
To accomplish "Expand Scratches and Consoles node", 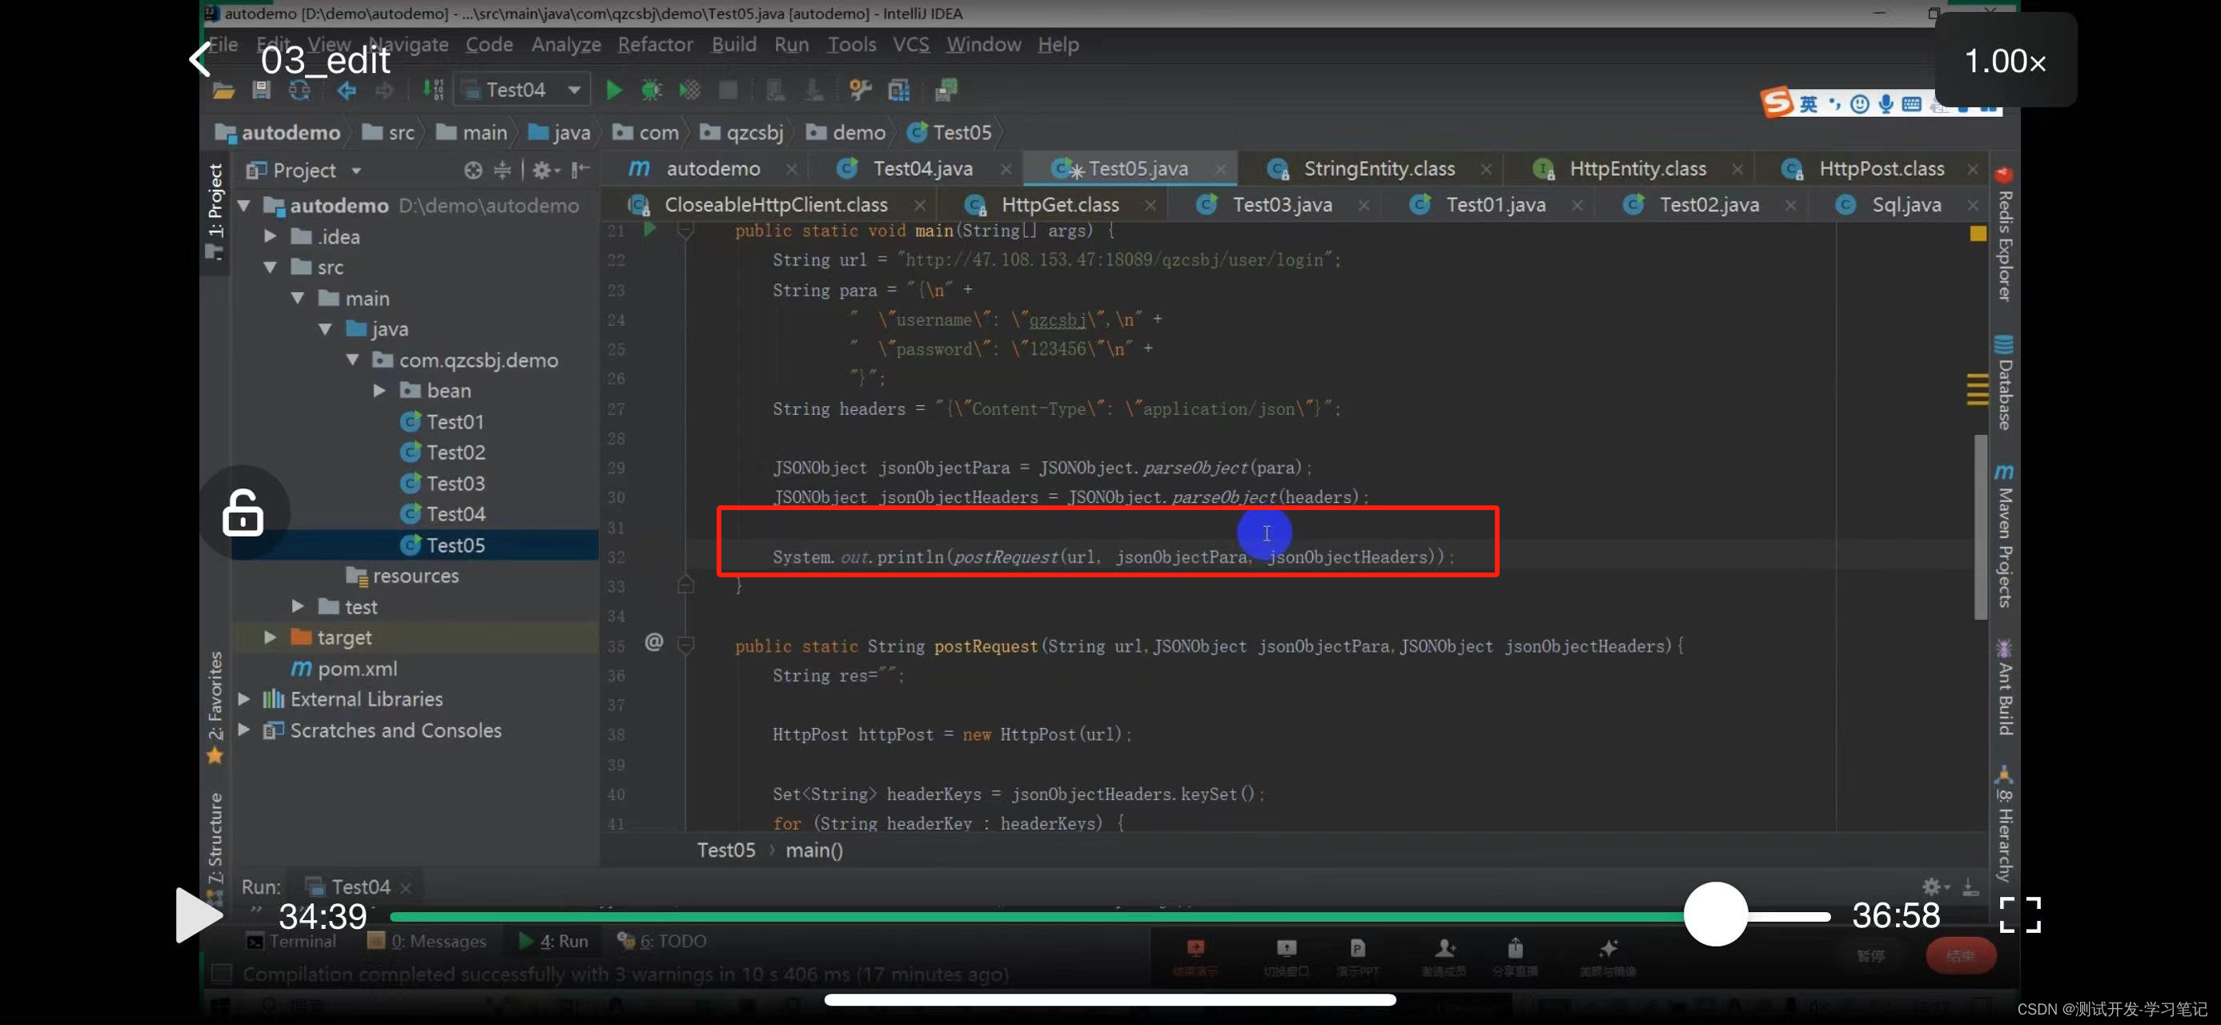I will (x=244, y=730).
